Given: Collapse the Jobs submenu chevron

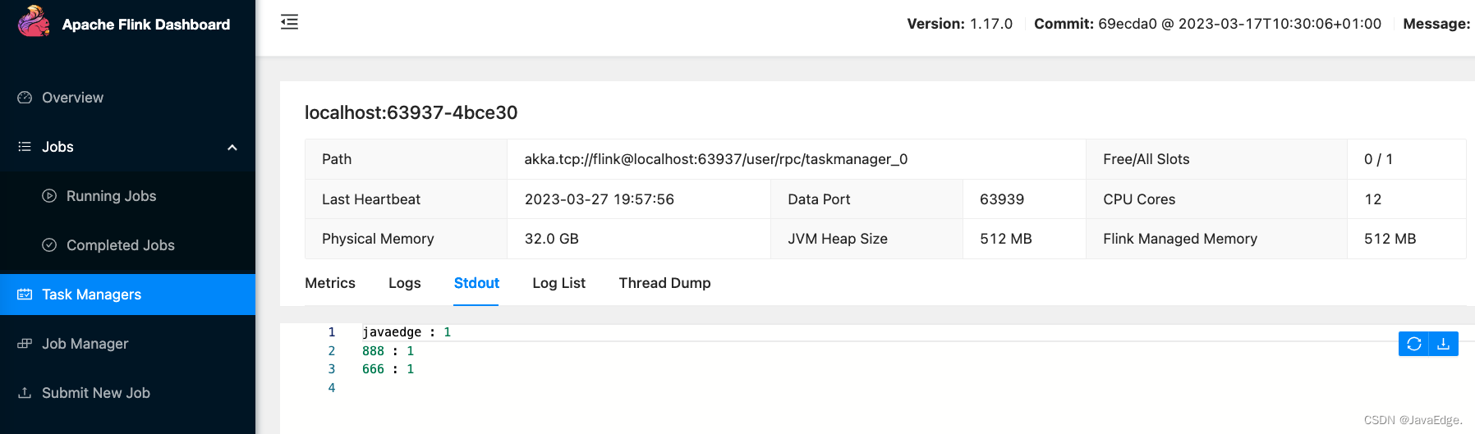Looking at the screenshot, I should pyautogui.click(x=232, y=148).
